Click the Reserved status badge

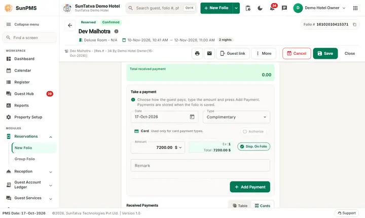(x=88, y=22)
